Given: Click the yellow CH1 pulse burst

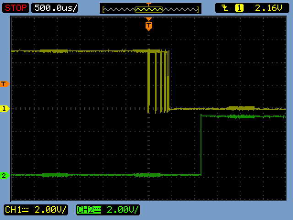Looking at the screenshot, I should 158,80.
